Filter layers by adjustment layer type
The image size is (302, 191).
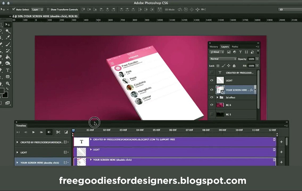pyautogui.click(x=234, y=52)
